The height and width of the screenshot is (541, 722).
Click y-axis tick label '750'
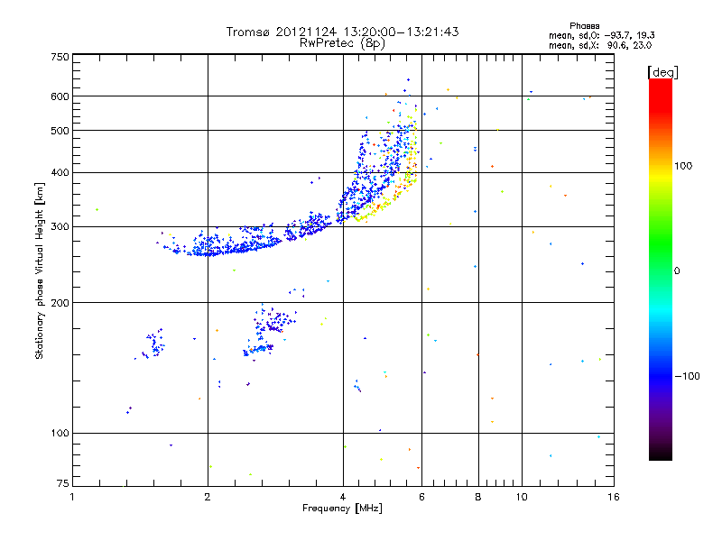point(60,57)
